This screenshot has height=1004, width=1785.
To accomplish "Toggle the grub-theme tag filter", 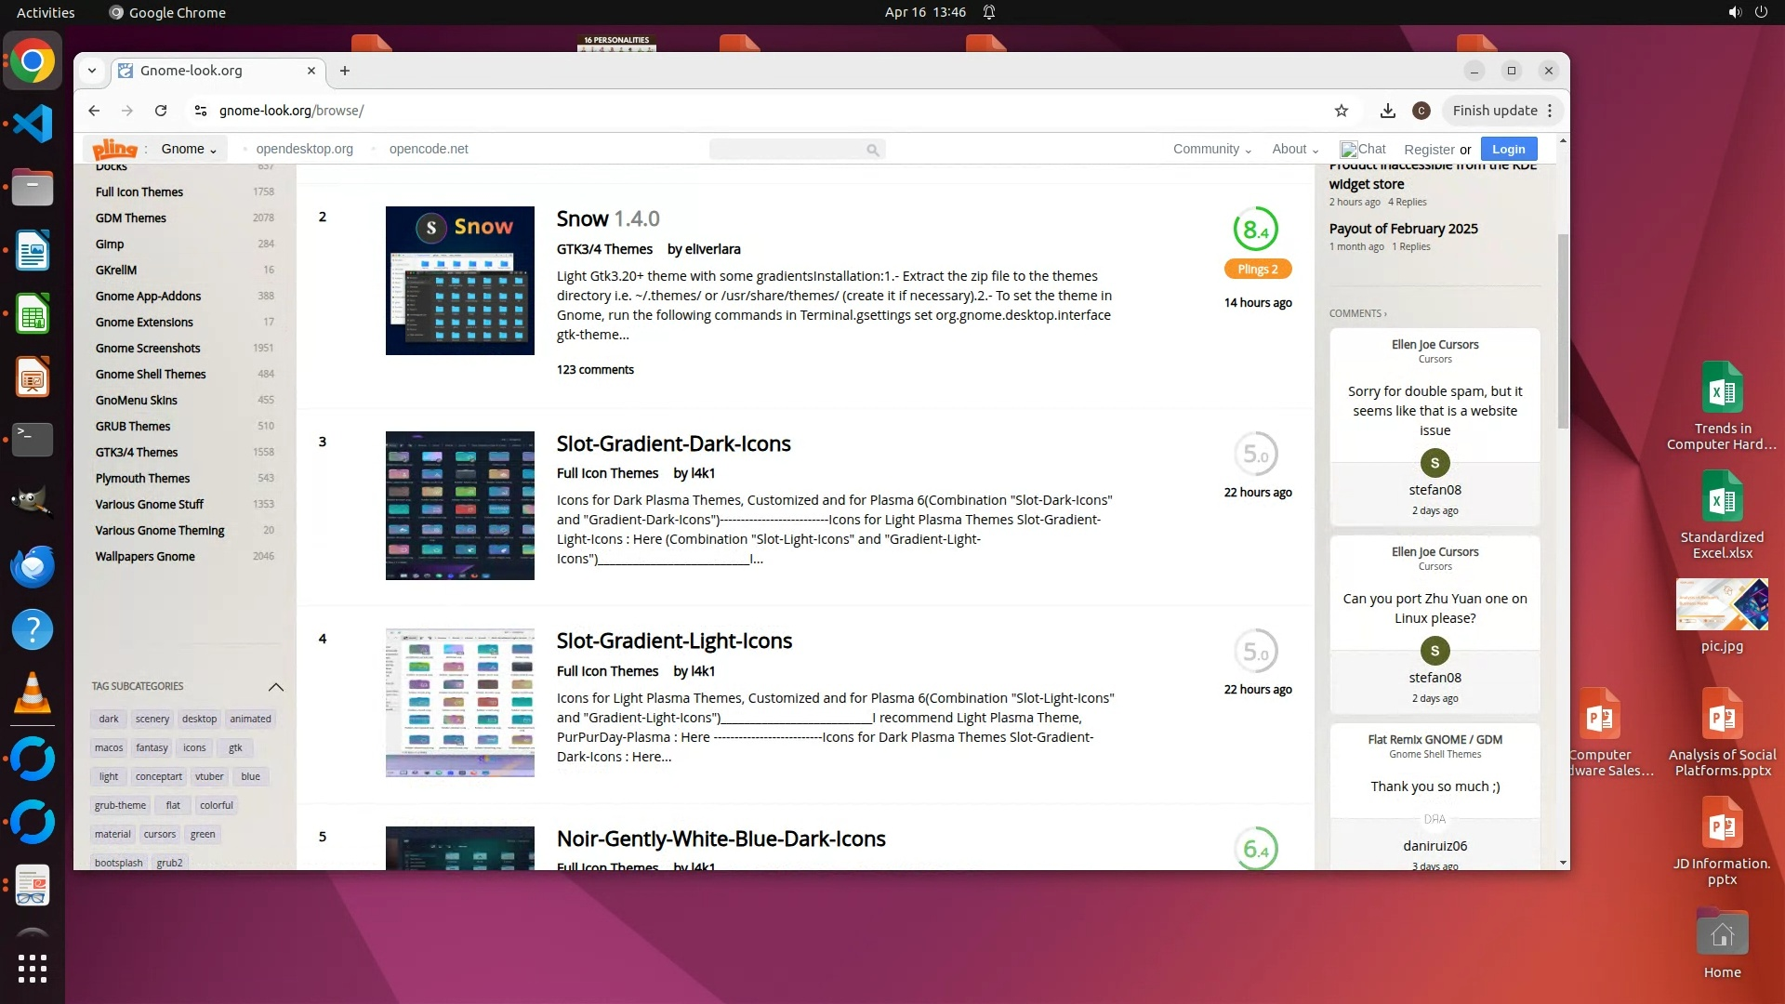I will (120, 805).
